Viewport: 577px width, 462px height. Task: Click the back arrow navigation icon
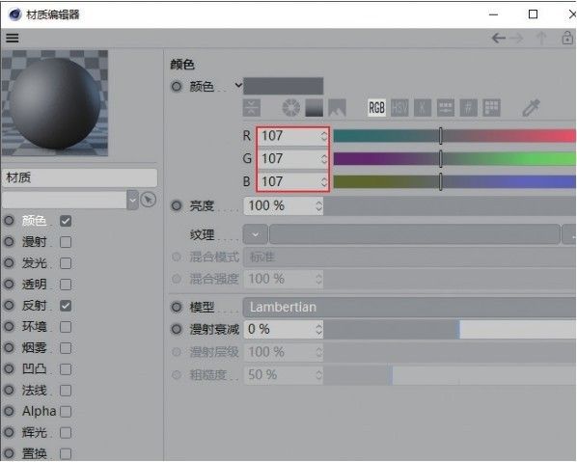click(x=499, y=38)
